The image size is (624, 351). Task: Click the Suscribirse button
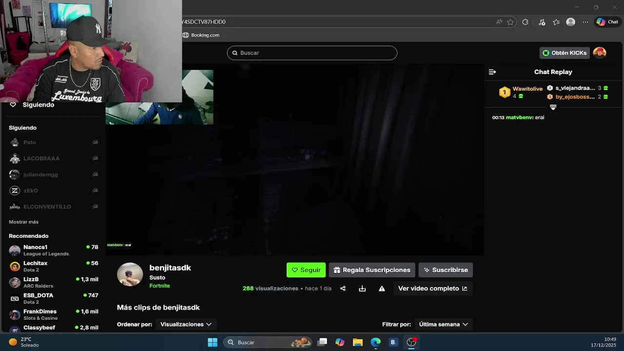pos(446,270)
